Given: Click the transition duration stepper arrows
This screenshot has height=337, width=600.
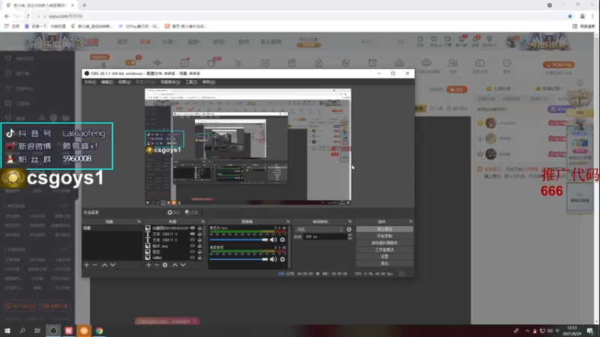Looking at the screenshot, I should 349,237.
